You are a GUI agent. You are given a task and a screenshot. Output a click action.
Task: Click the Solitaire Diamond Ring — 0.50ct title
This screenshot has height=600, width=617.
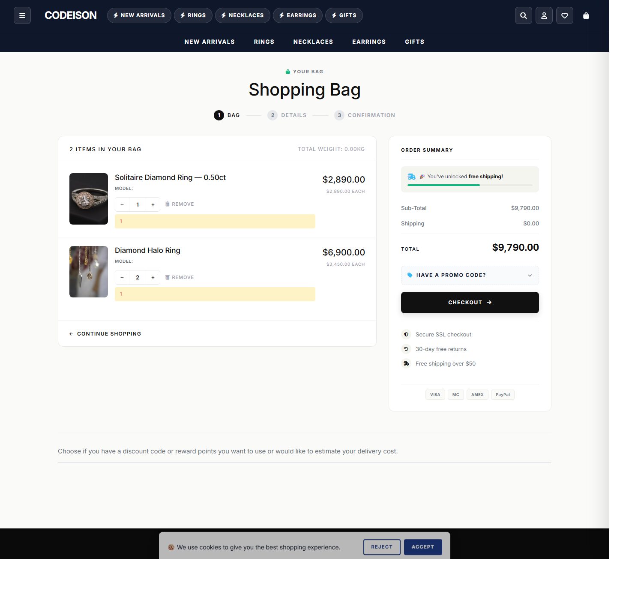click(170, 177)
